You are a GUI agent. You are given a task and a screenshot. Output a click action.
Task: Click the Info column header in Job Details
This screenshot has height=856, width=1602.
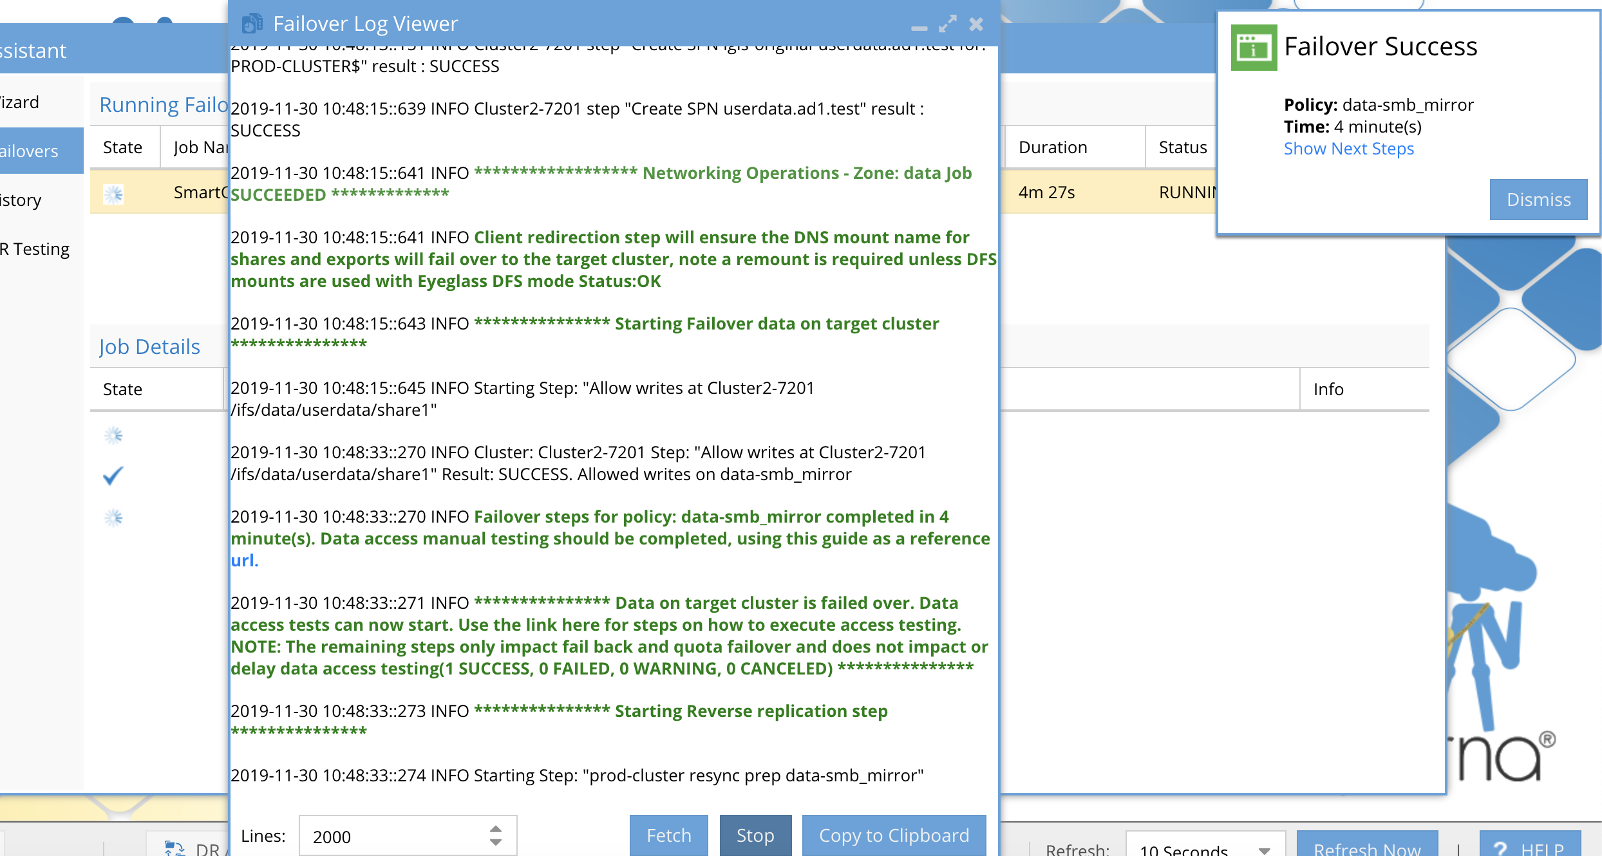click(1364, 389)
